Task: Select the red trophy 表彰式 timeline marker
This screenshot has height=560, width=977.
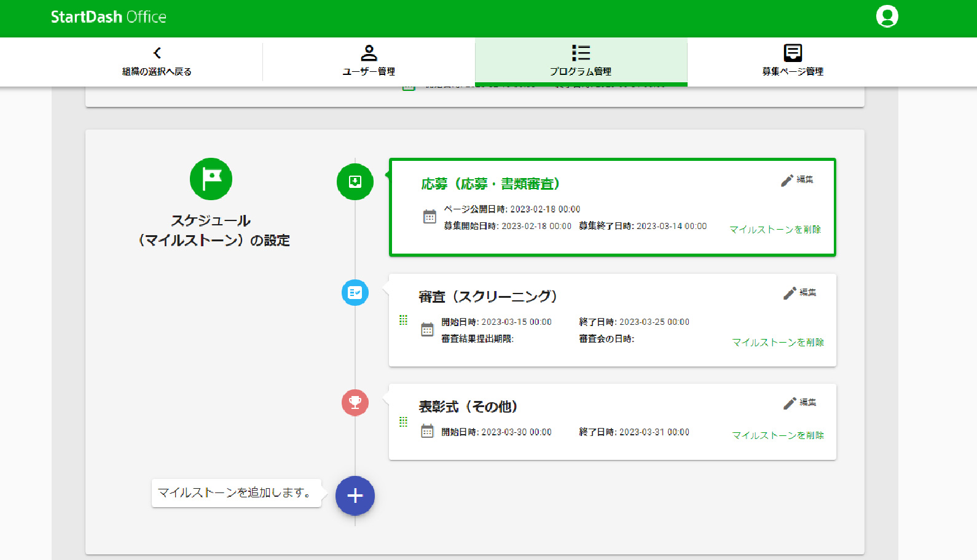Action: [355, 403]
